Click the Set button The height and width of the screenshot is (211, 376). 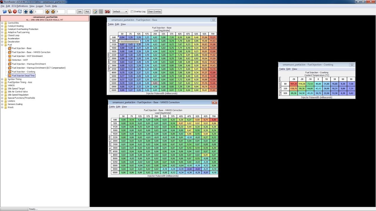(x=80, y=11)
